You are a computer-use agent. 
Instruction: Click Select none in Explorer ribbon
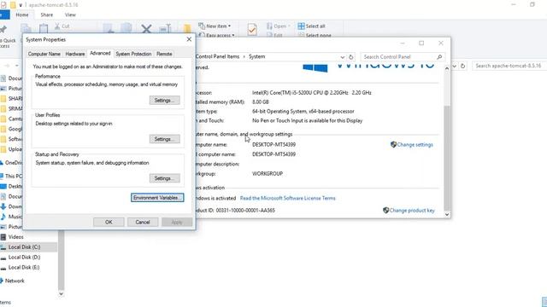pyautogui.click(x=315, y=35)
